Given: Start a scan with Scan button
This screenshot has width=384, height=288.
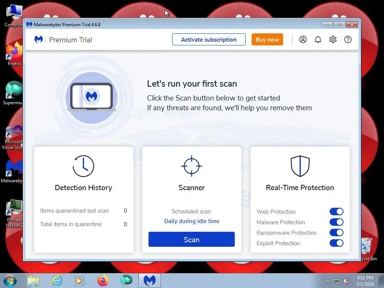Looking at the screenshot, I should click(192, 239).
